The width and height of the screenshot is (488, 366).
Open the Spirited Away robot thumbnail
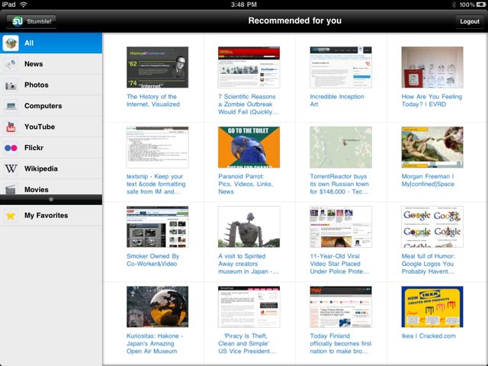(x=249, y=227)
